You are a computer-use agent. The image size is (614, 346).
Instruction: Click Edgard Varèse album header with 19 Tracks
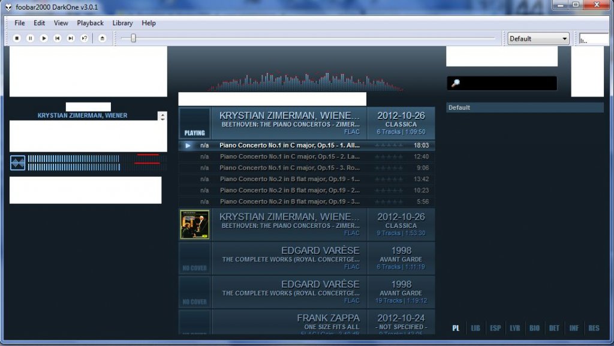pyautogui.click(x=306, y=292)
